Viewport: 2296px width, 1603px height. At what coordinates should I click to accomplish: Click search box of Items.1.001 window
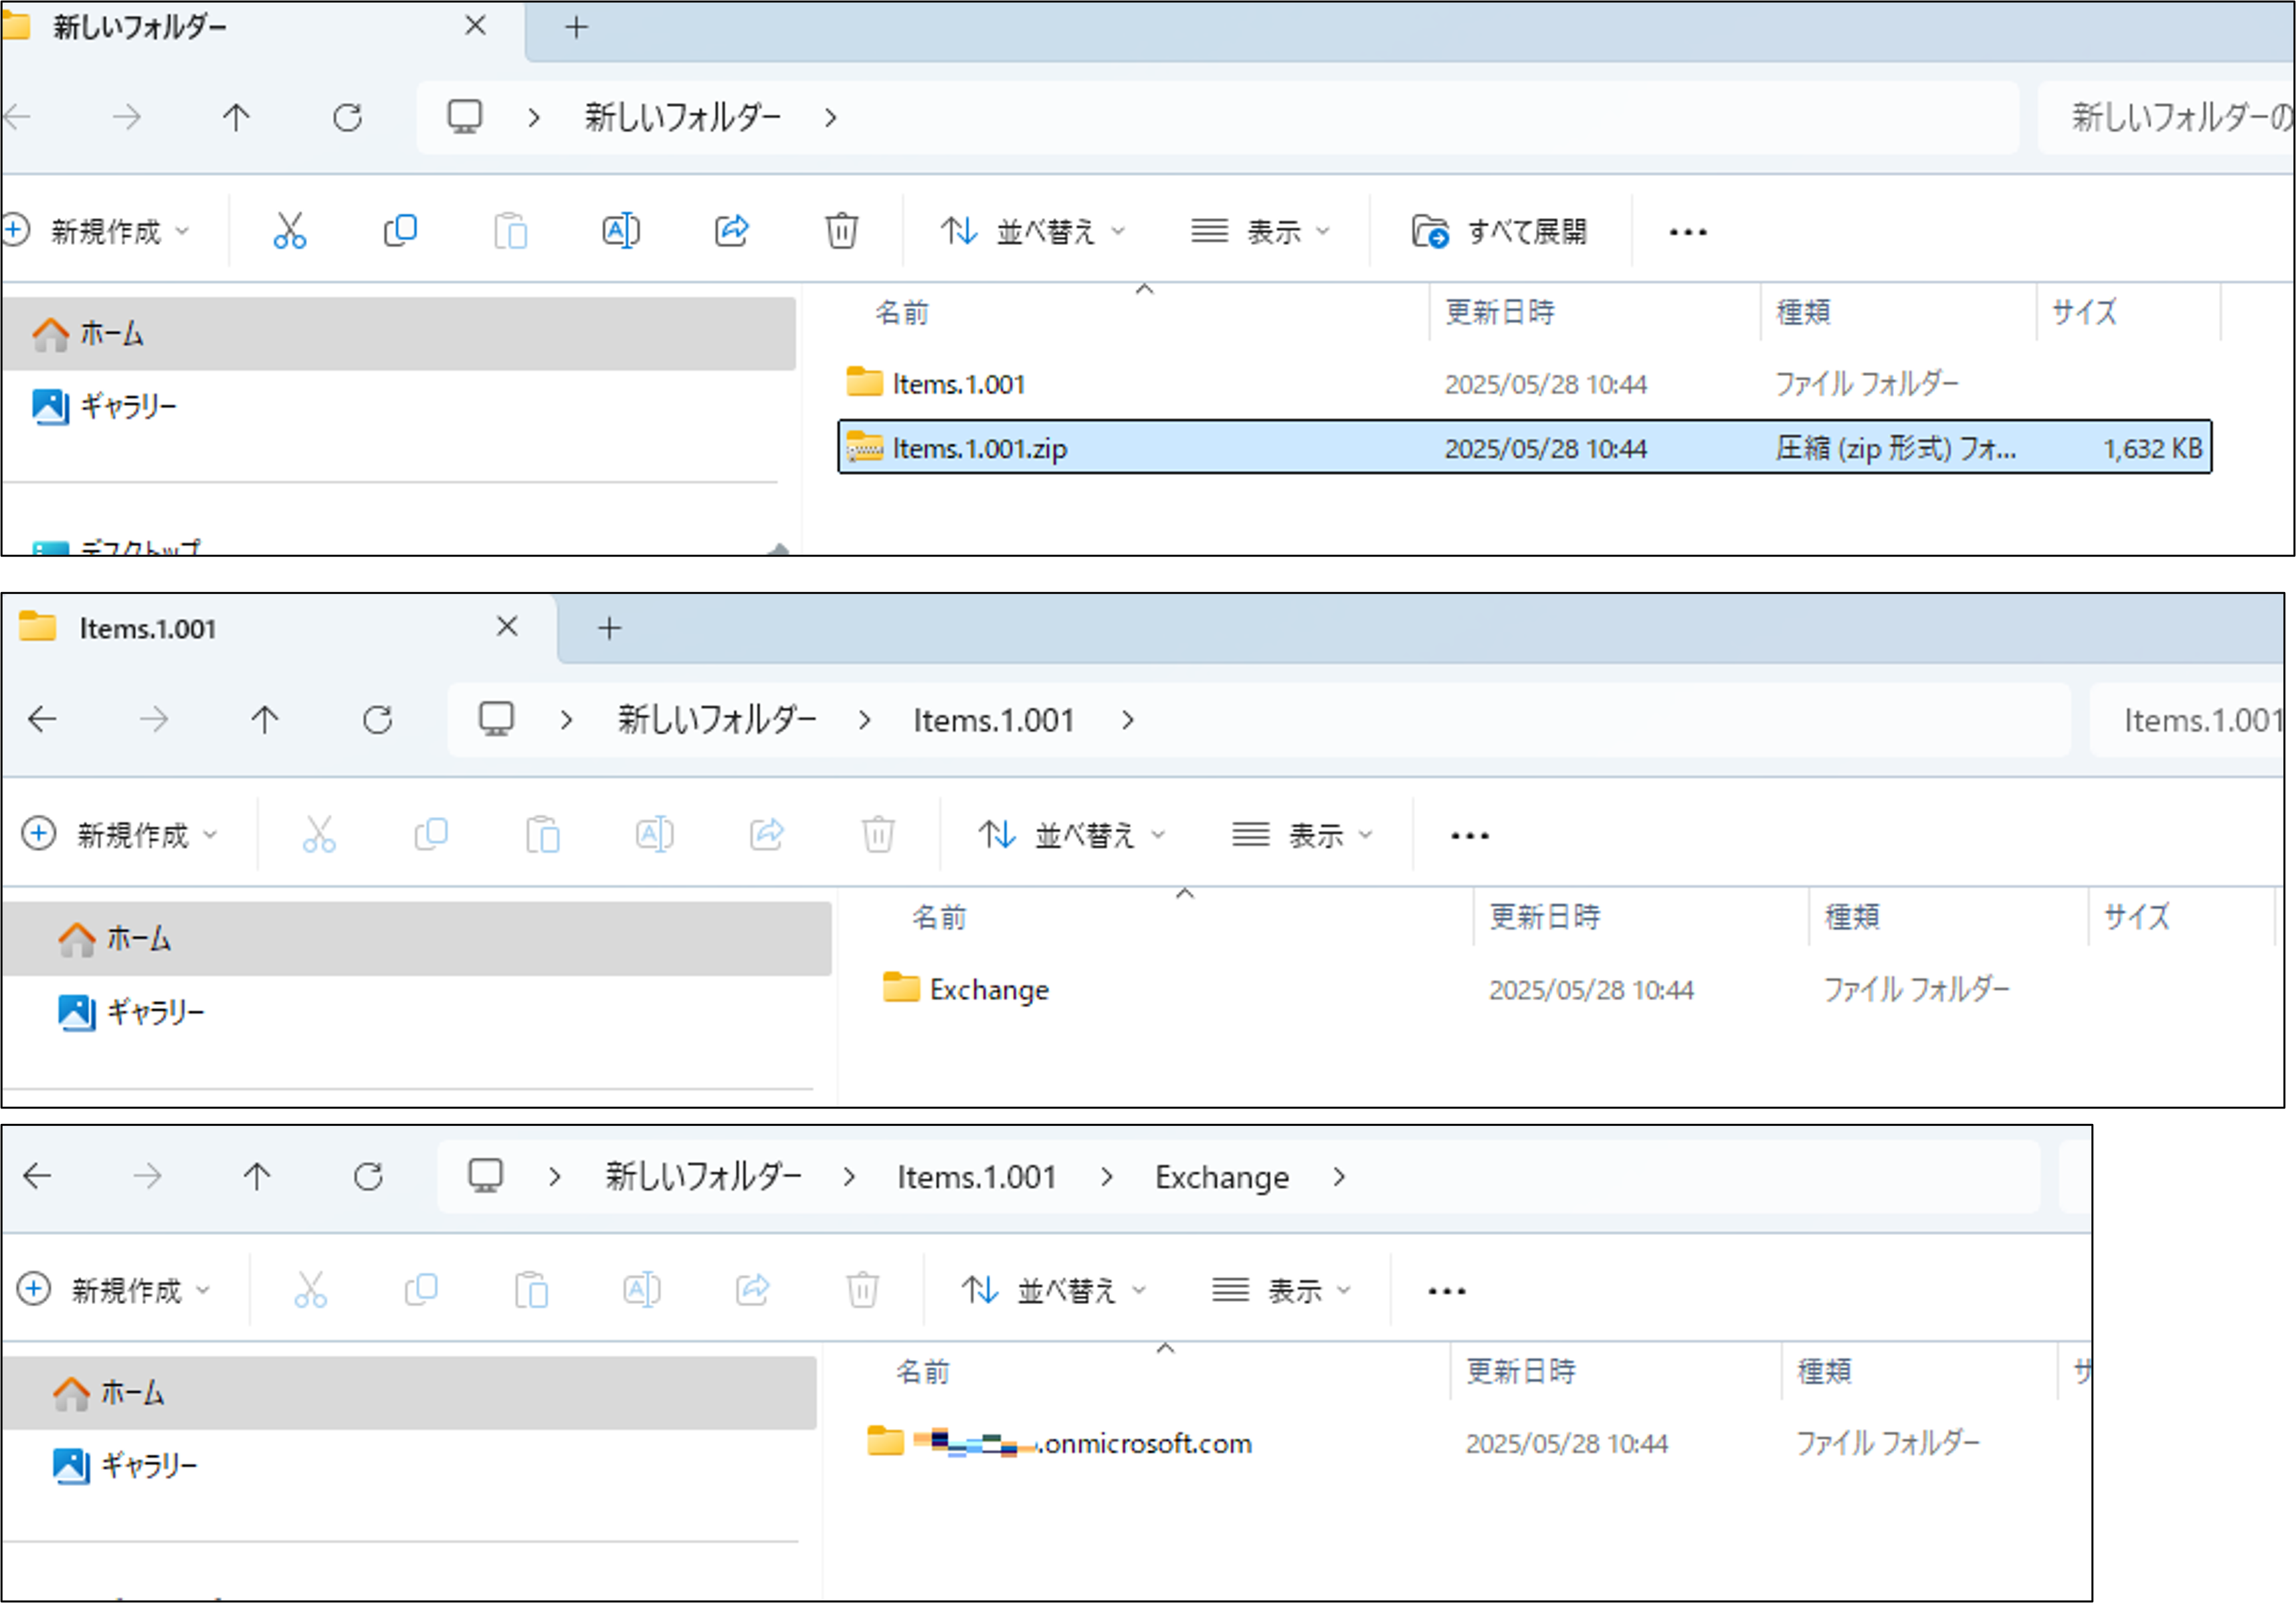tap(2187, 720)
